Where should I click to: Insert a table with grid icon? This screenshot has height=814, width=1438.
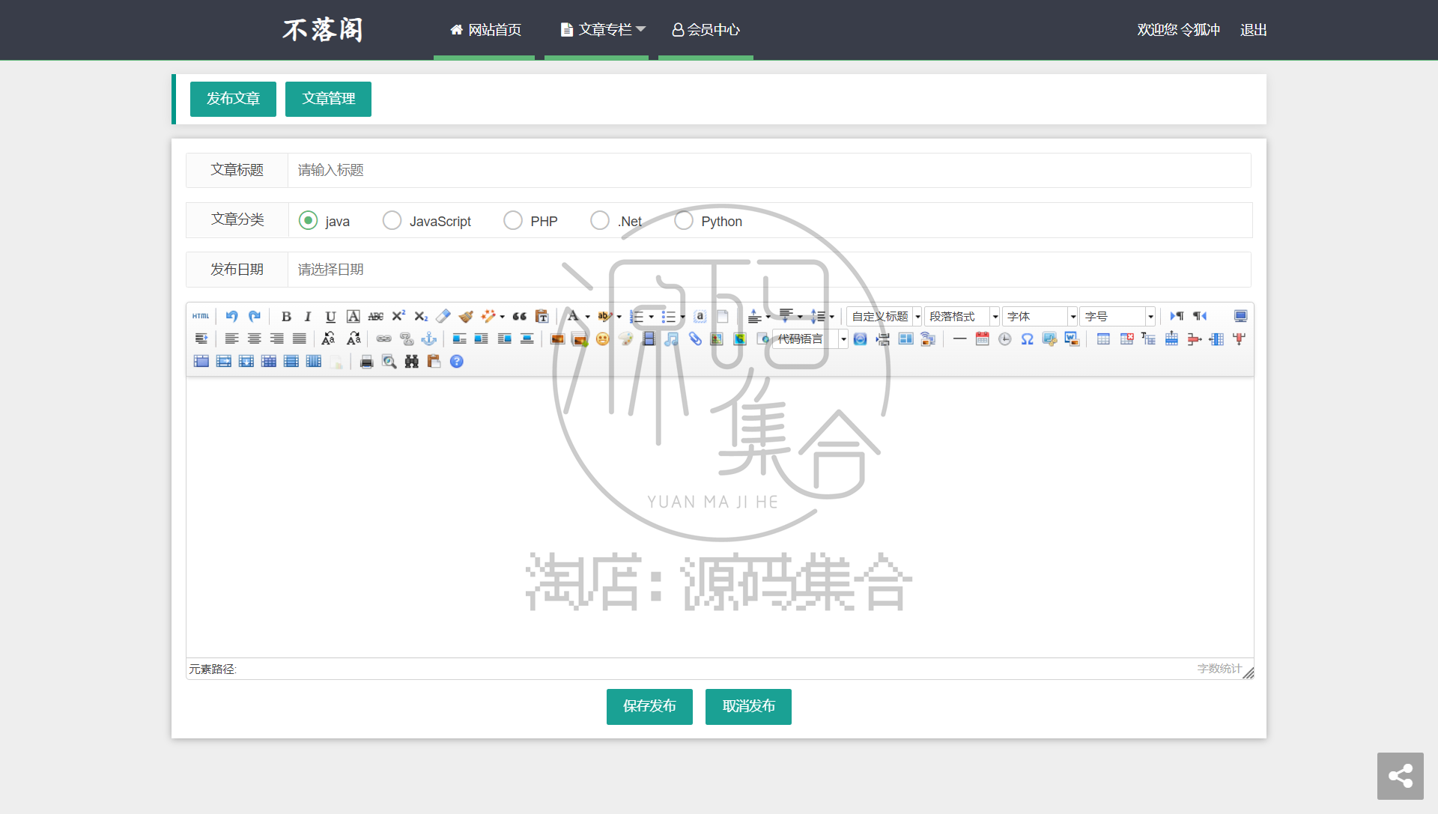click(1104, 339)
